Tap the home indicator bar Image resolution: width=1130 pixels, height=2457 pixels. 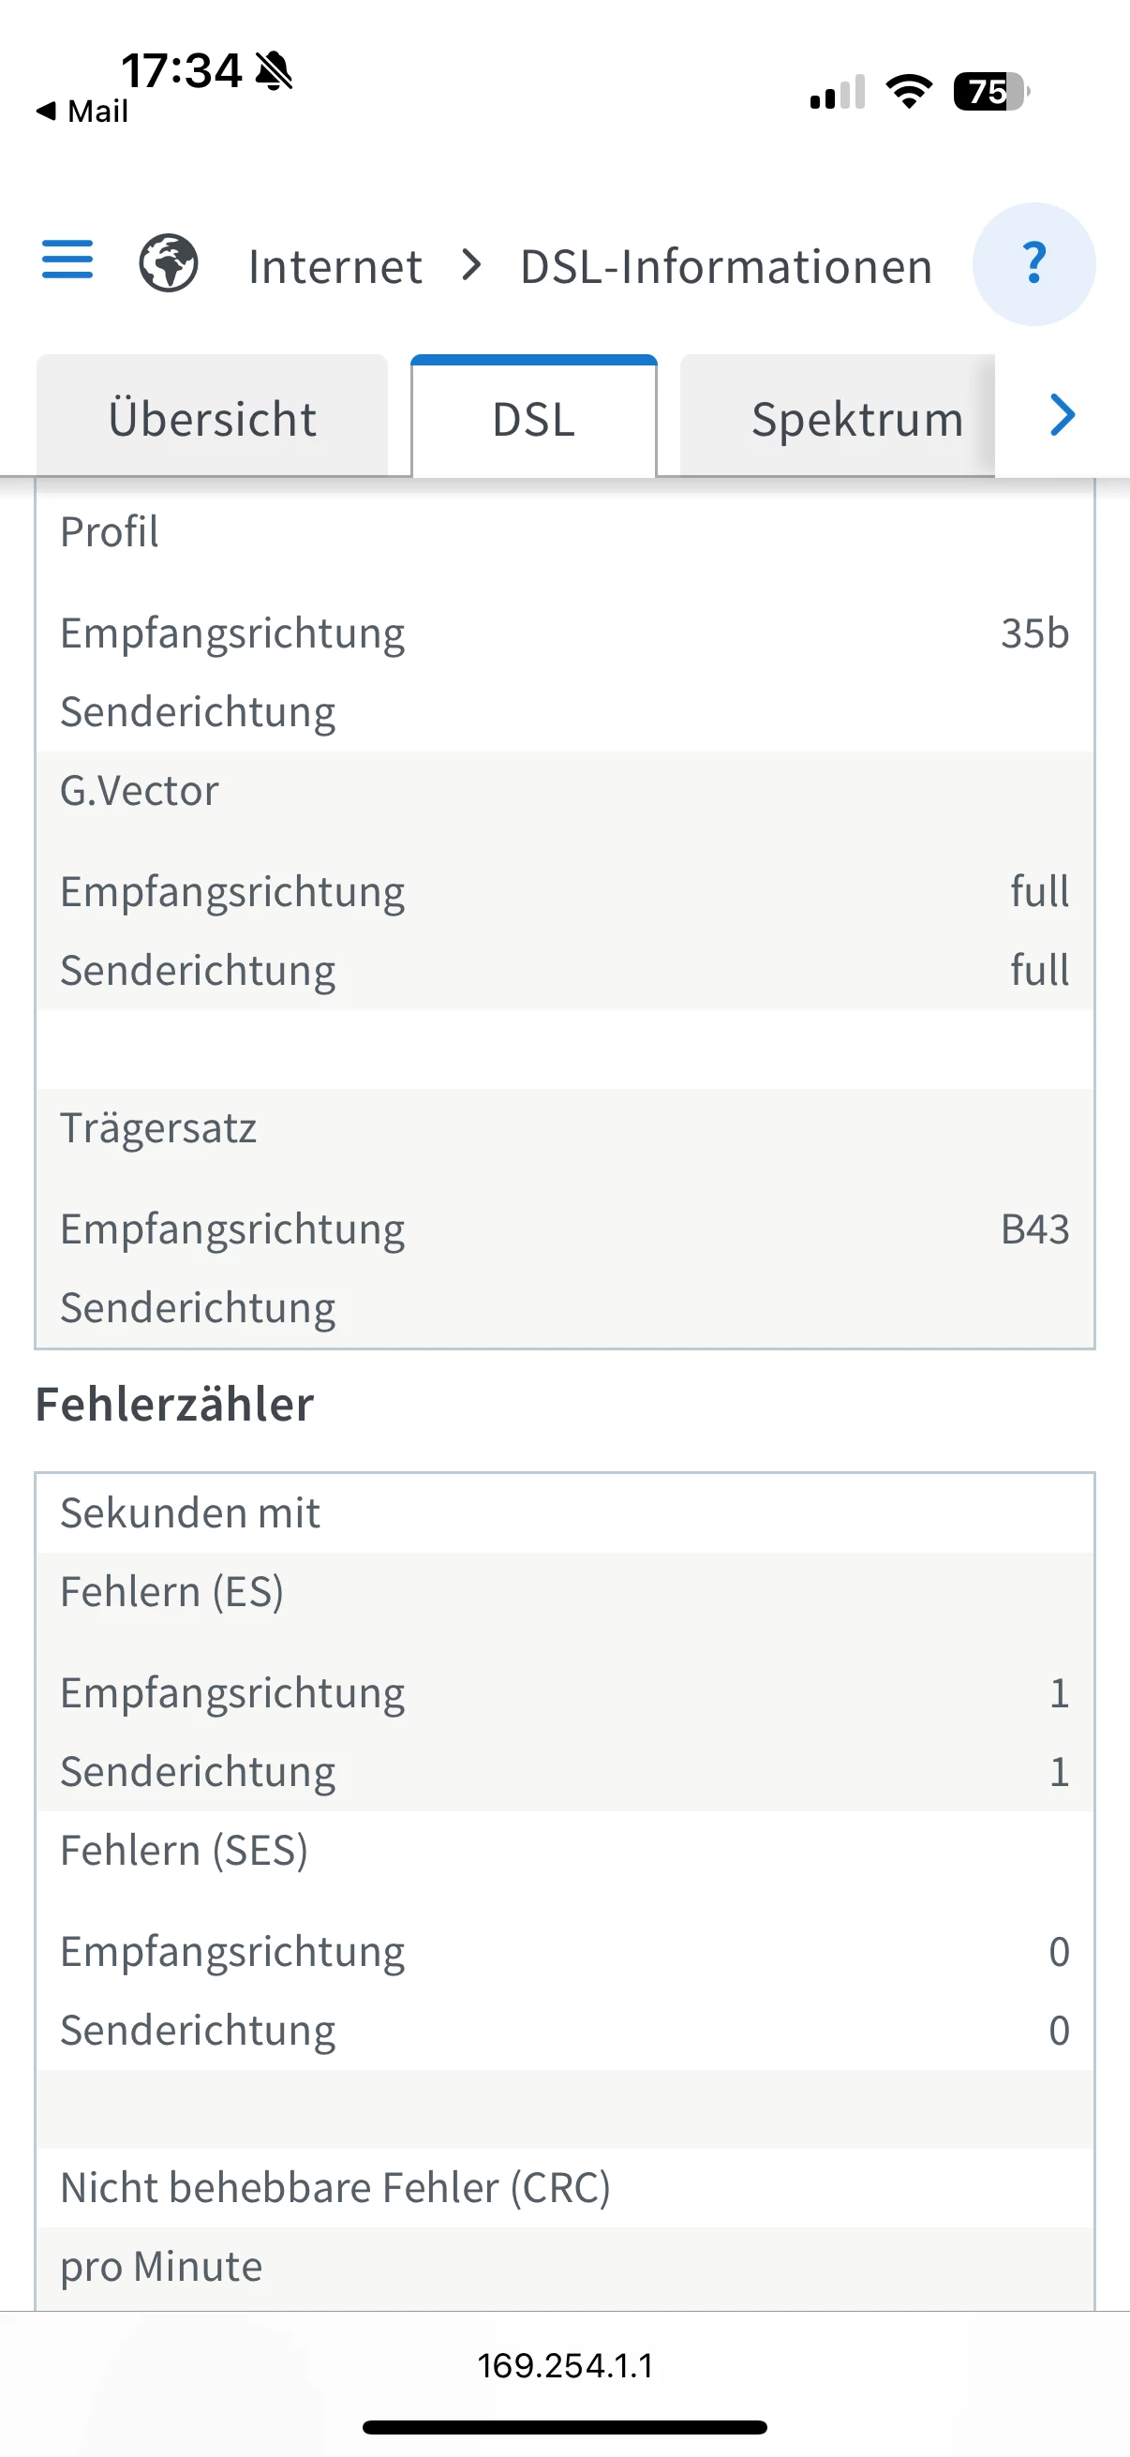[566, 2427]
